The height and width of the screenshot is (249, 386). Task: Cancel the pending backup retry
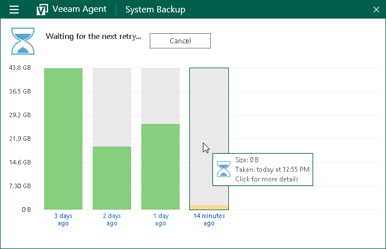tap(180, 41)
